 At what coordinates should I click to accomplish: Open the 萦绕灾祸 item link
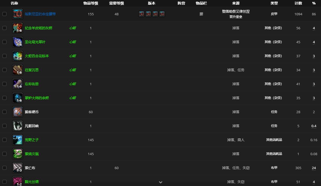coord(32,154)
